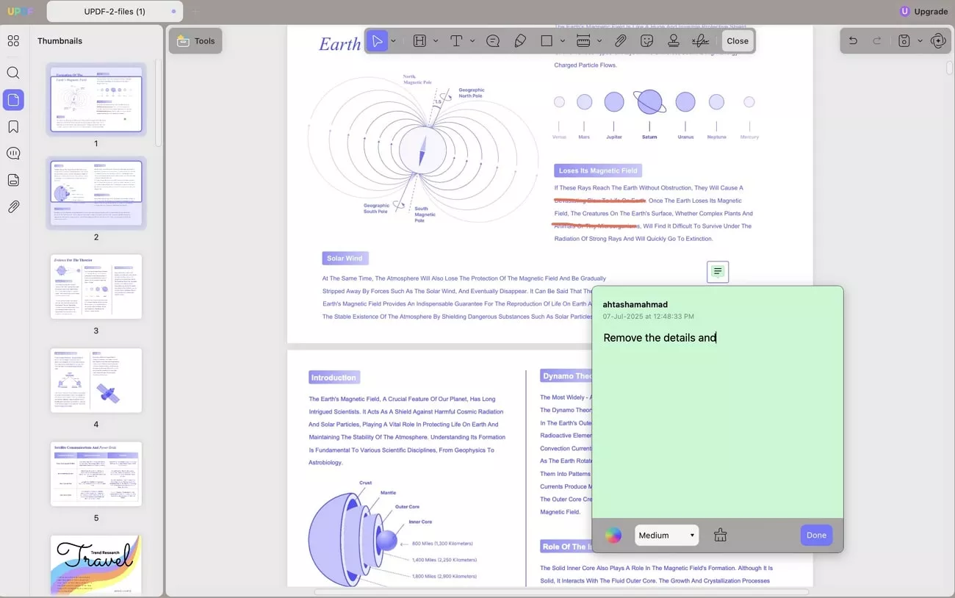Click the note timestamp '07-Jul-2025'

[x=649, y=317]
